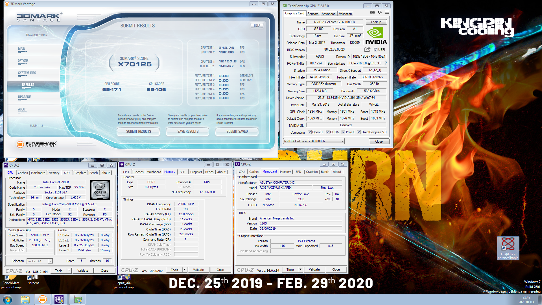This screenshot has height=305, width=542.
Task: Toggle the OpenCL checkbox
Action: click(x=310, y=132)
